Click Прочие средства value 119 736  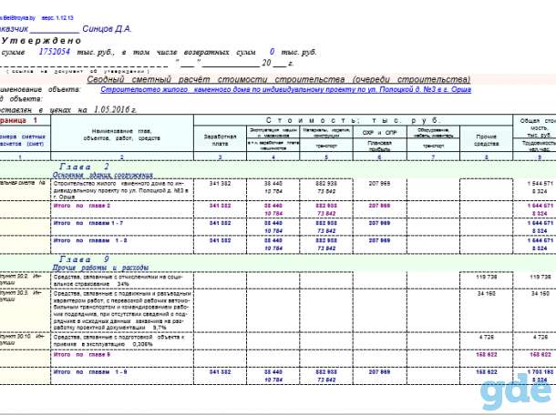point(486,277)
